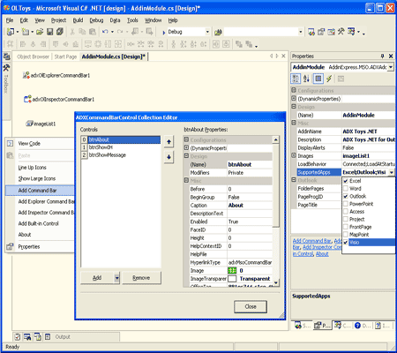
Task: Click the Remove button under Controls
Action: click(x=141, y=278)
